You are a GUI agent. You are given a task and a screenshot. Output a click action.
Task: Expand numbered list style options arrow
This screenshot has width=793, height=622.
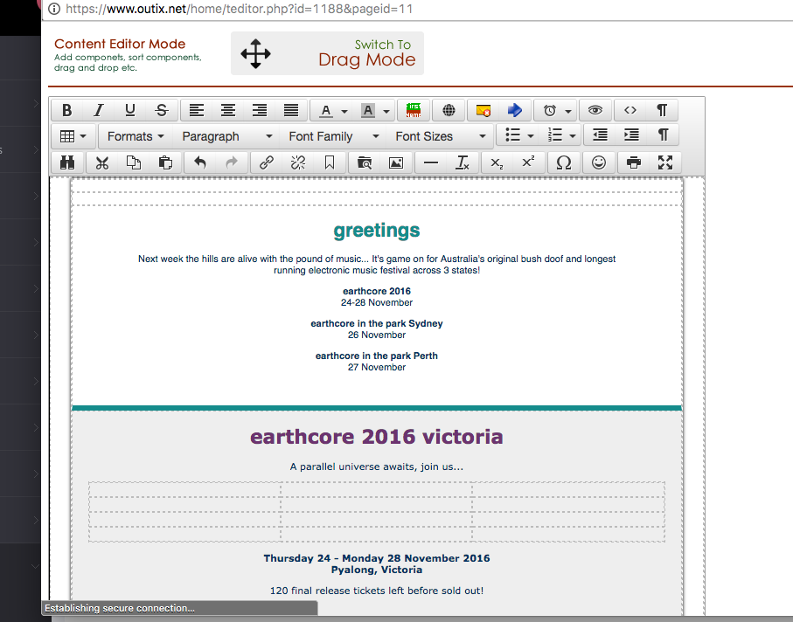(x=573, y=136)
